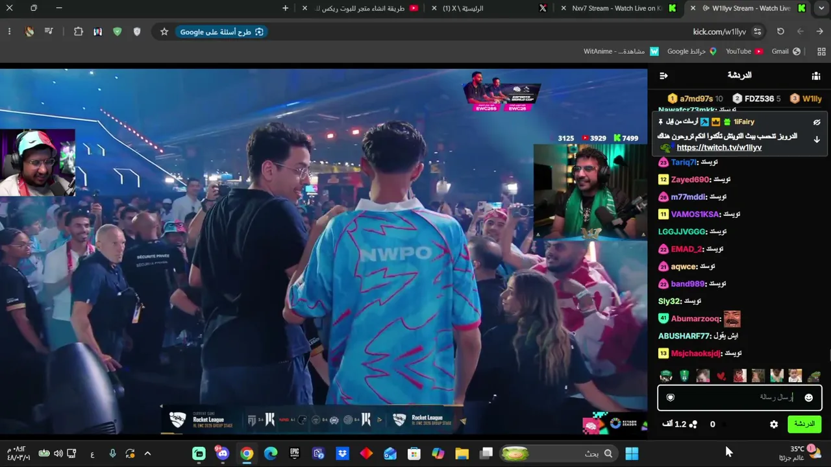Switch to the X home tab
Viewport: 831px width, 467px height.
click(488, 8)
